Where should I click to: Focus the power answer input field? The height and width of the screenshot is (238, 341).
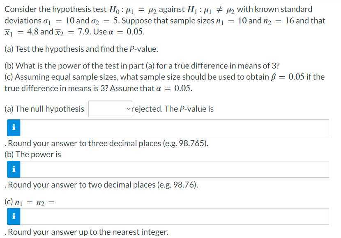click(x=175, y=169)
